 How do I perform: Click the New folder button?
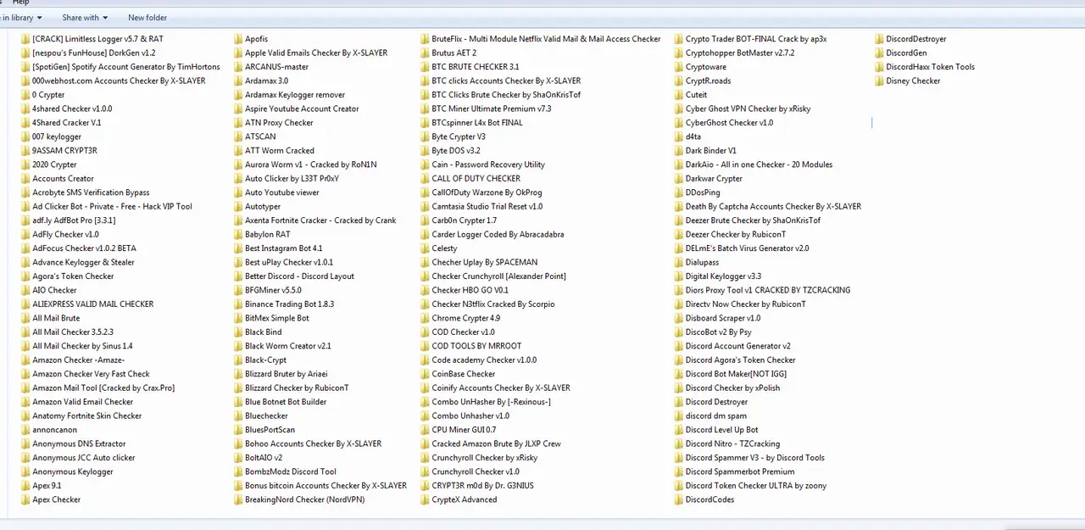tap(147, 17)
